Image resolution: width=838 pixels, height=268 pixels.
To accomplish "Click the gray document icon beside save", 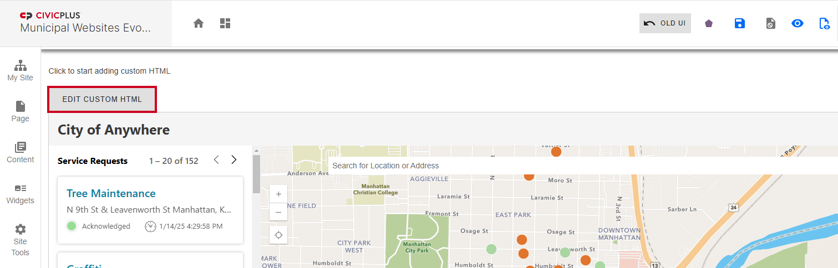I will pyautogui.click(x=771, y=23).
